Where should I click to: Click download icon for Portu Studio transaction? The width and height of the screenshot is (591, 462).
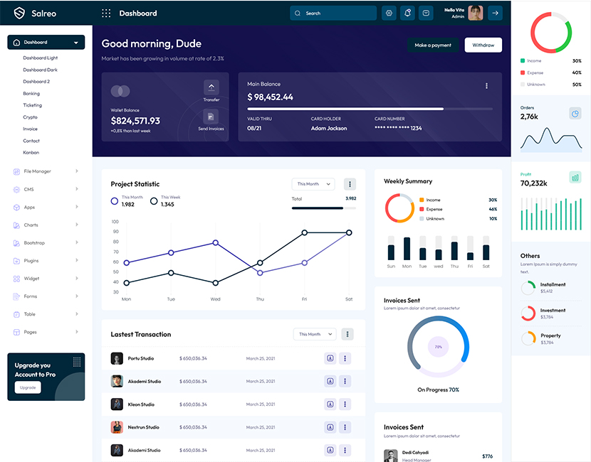[x=330, y=358]
